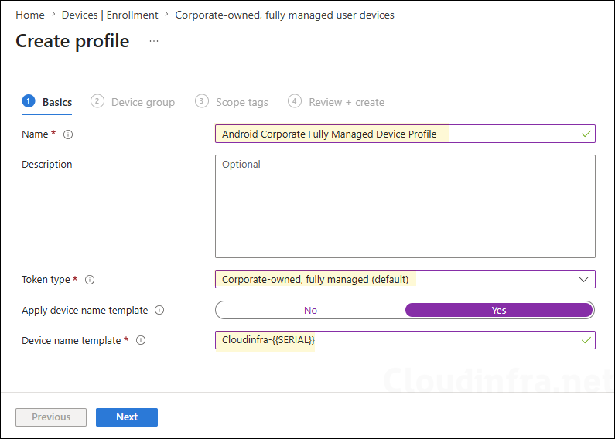Click the Create profile heading text

tap(73, 41)
